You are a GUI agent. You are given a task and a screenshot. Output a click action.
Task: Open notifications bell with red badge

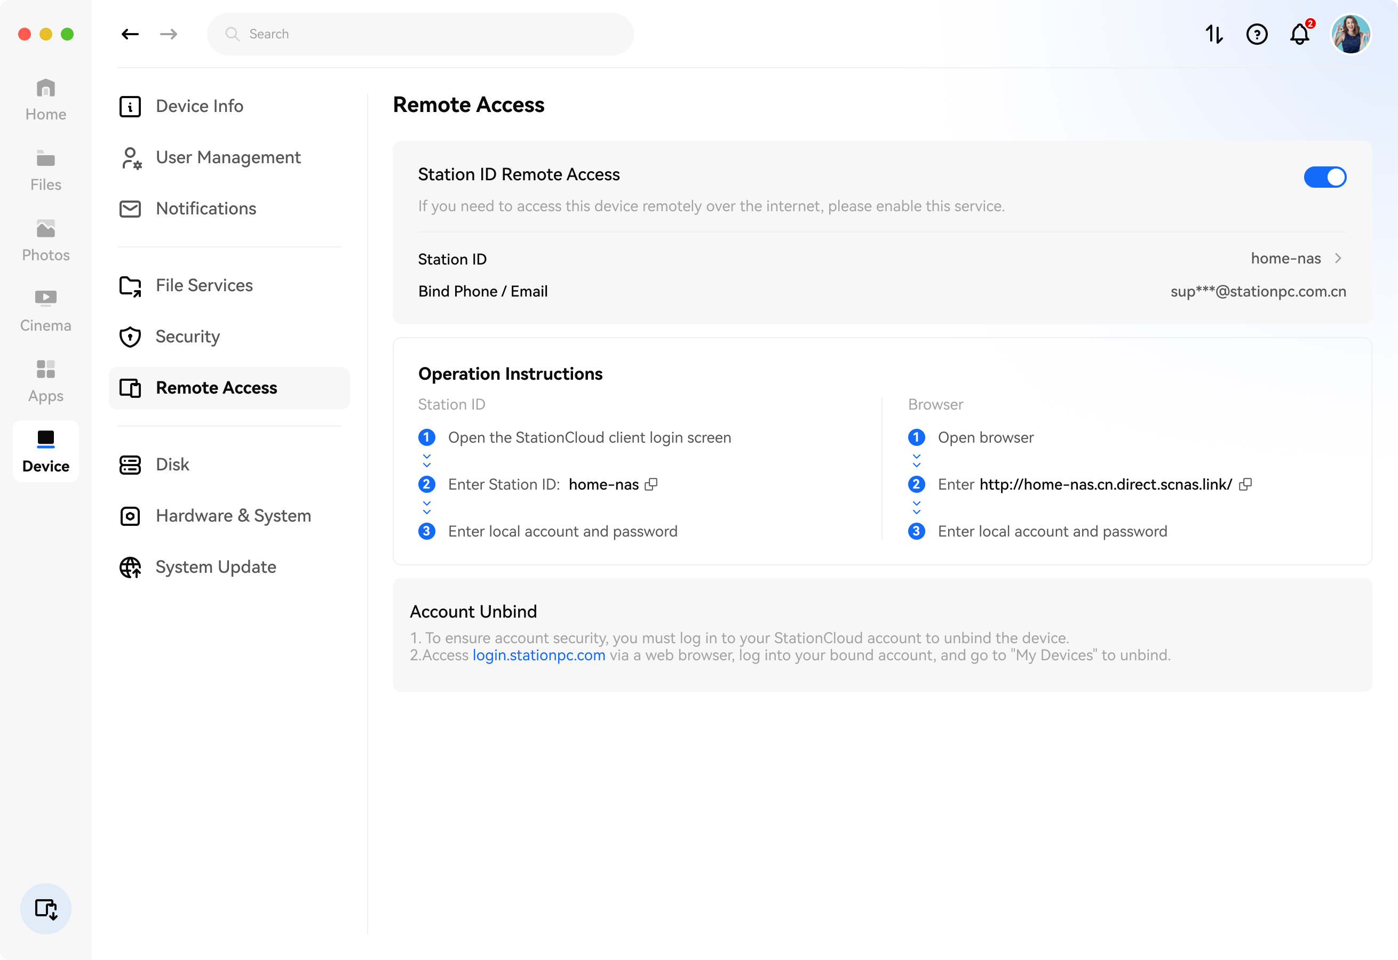[x=1300, y=34]
